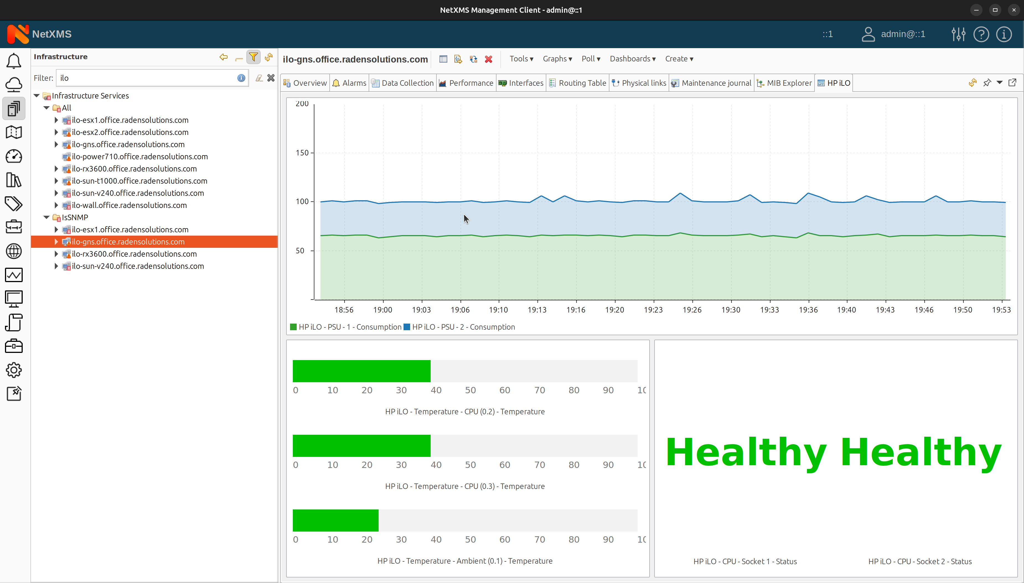The height and width of the screenshot is (583, 1024).
Task: Toggle the node collapse for All group
Action: pos(47,108)
